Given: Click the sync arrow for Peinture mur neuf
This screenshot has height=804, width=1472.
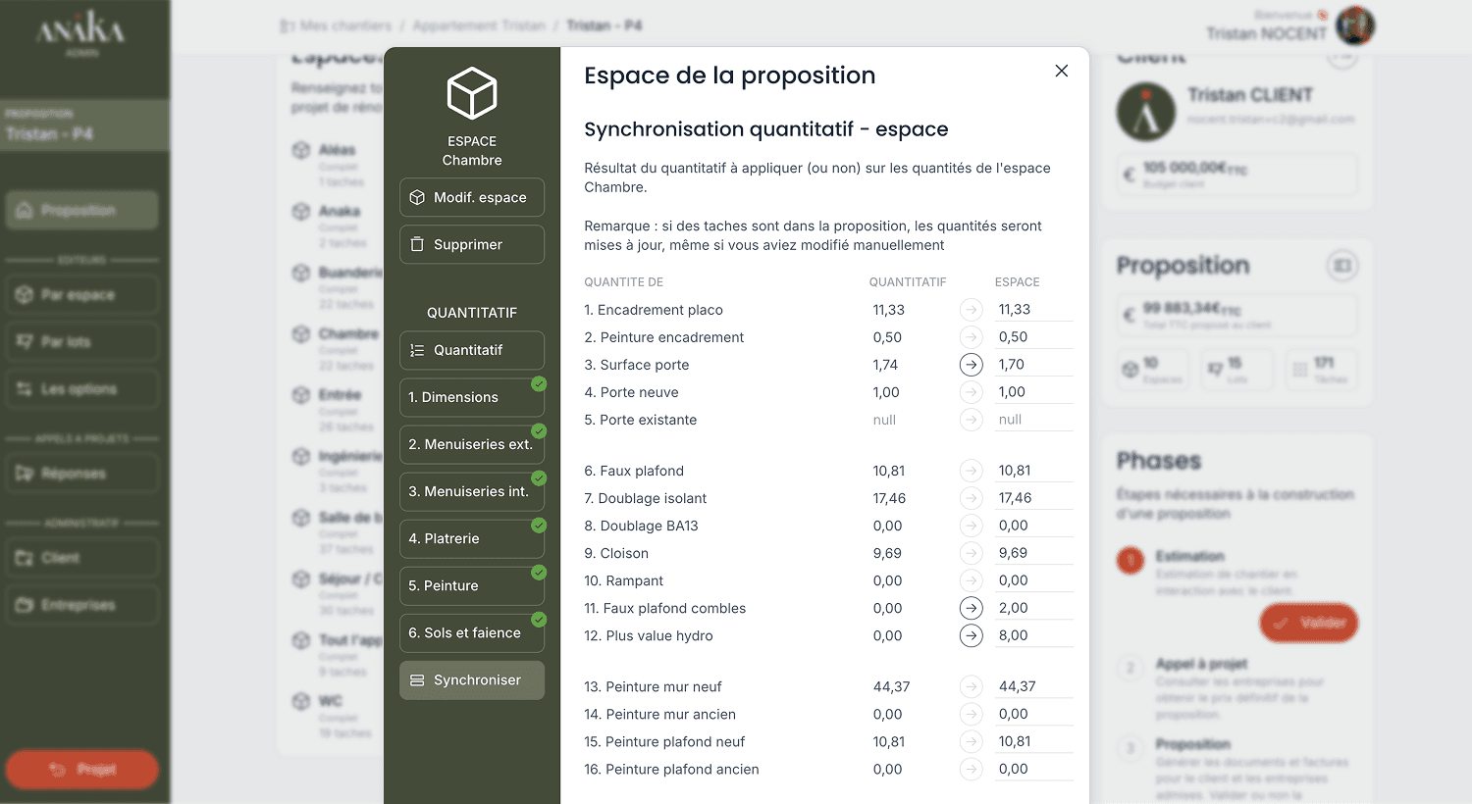Looking at the screenshot, I should [972, 686].
